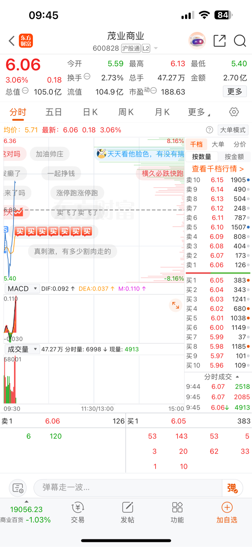Tap the 9:44 trade record 2518

click(218, 386)
